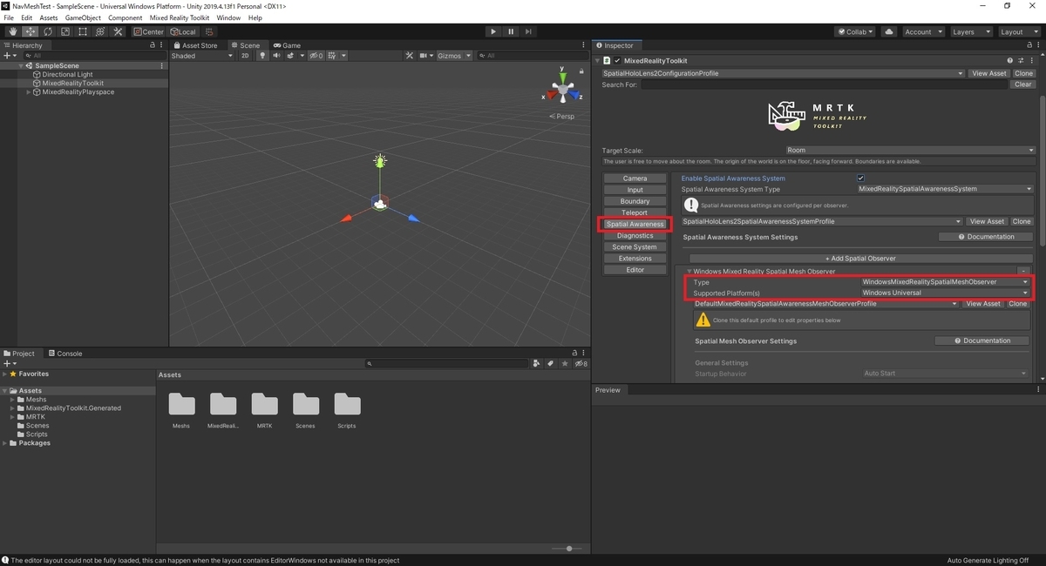Open the Hierarchy create plus menu

click(9, 56)
